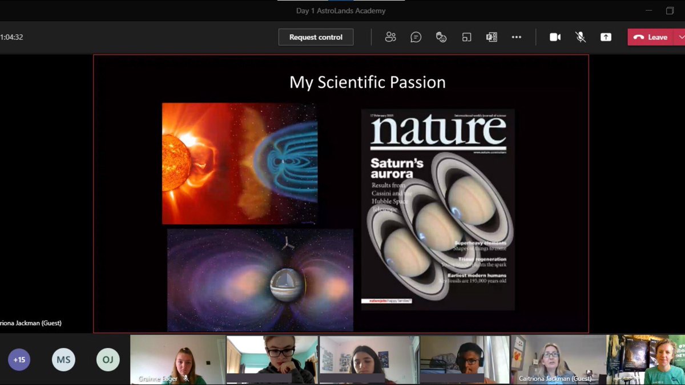The width and height of the screenshot is (685, 385).
Task: Click the PowerPoint sharing icon
Action: pos(491,37)
